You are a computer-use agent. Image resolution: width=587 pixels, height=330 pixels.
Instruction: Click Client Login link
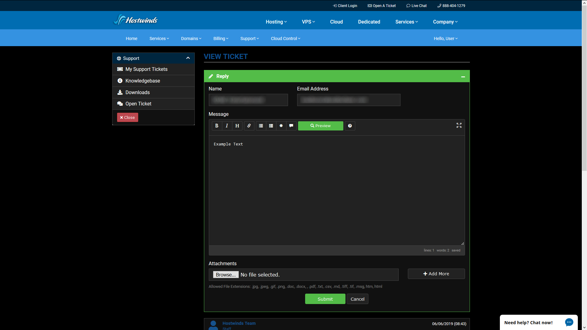click(345, 5)
